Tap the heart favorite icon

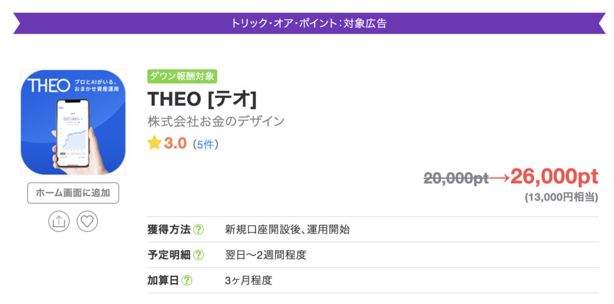88,221
